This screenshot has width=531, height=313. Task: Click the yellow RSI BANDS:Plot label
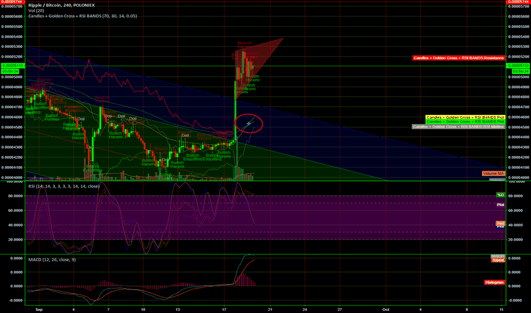(465, 117)
